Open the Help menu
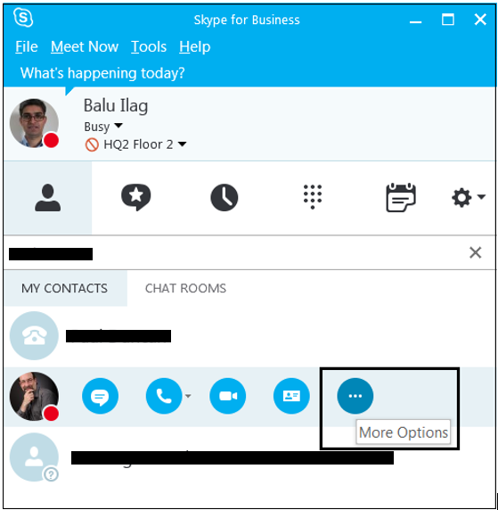498x510 pixels. click(195, 47)
